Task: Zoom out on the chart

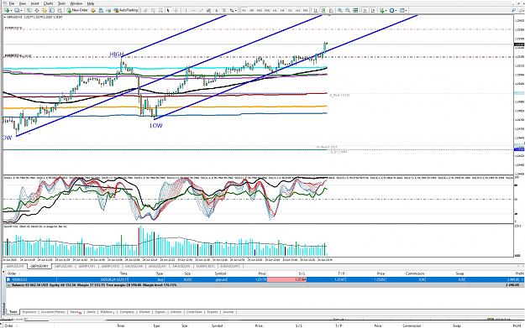Action: 348,10
